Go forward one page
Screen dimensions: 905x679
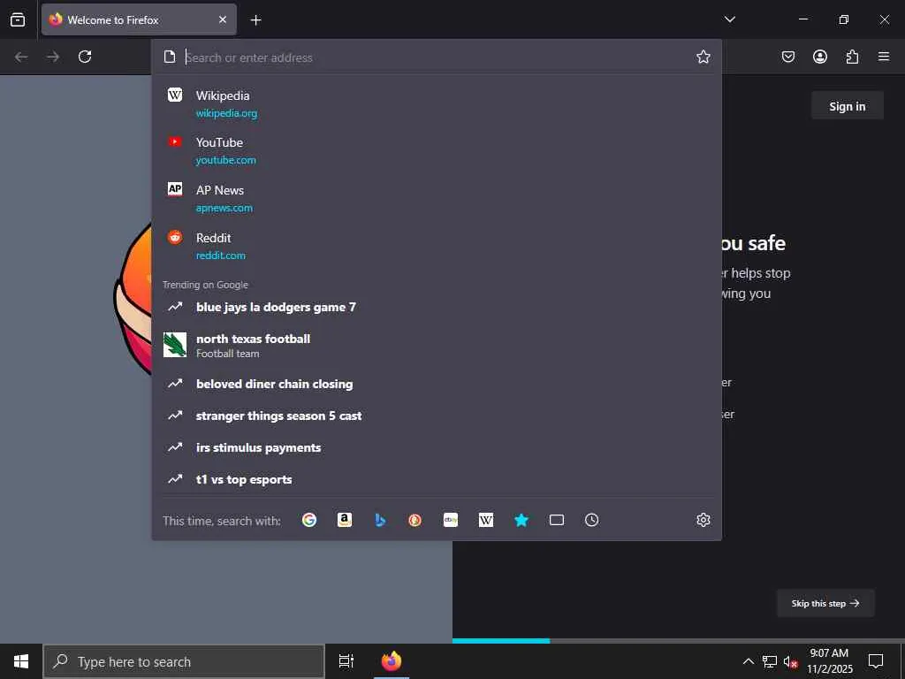pyautogui.click(x=53, y=57)
